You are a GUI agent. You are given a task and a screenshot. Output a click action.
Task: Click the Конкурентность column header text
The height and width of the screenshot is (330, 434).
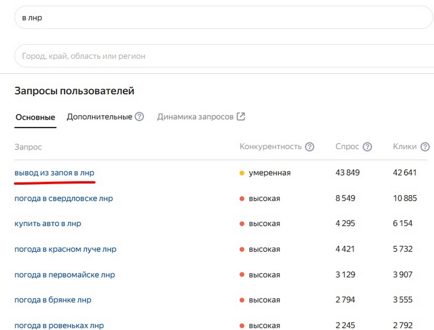click(x=270, y=147)
